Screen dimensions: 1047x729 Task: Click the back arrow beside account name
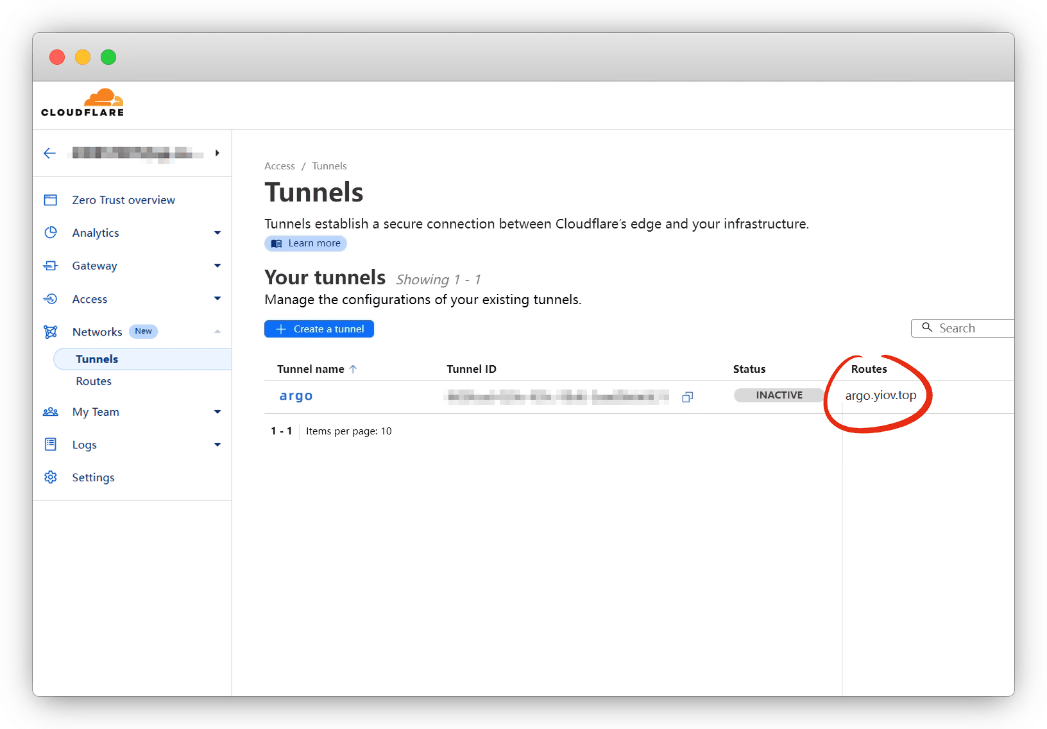(50, 153)
